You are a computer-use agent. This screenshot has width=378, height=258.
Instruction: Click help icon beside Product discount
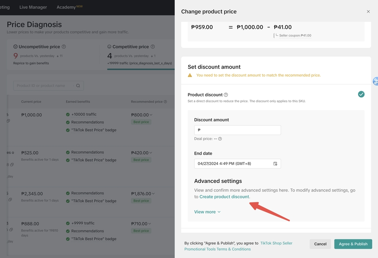coord(226,95)
